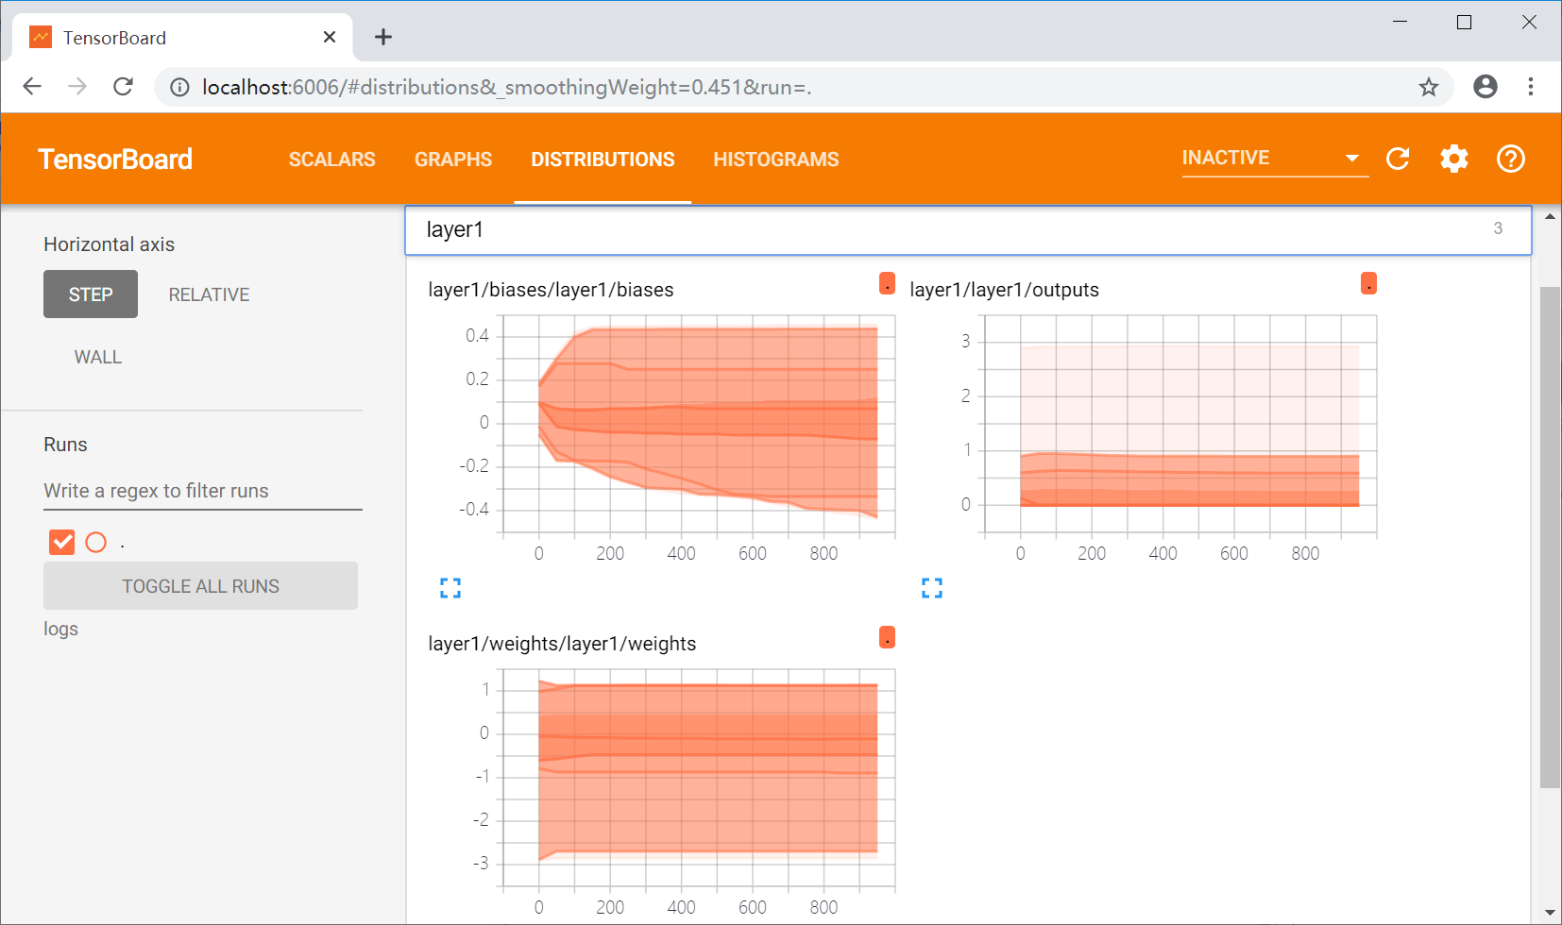Go back in browser history
Screen dimensions: 1562x925
pyautogui.click(x=32, y=87)
